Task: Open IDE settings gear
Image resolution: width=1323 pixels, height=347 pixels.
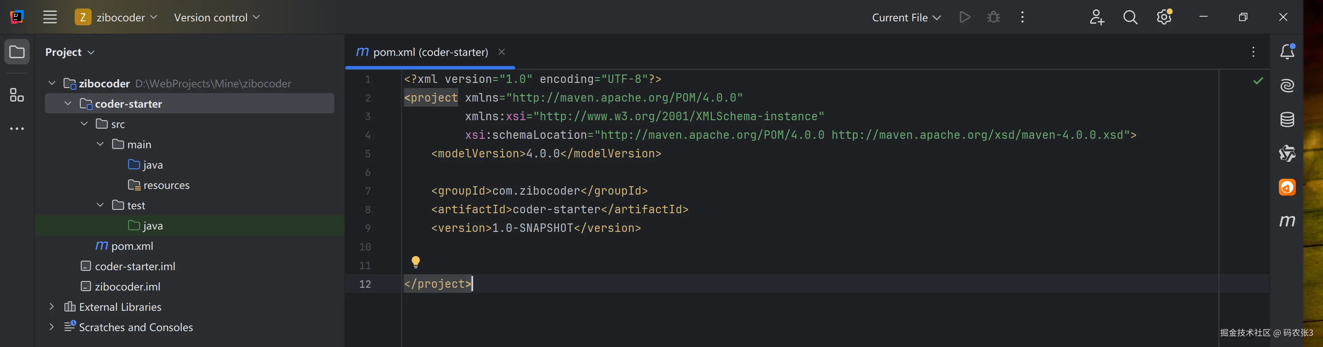Action: [x=1164, y=17]
